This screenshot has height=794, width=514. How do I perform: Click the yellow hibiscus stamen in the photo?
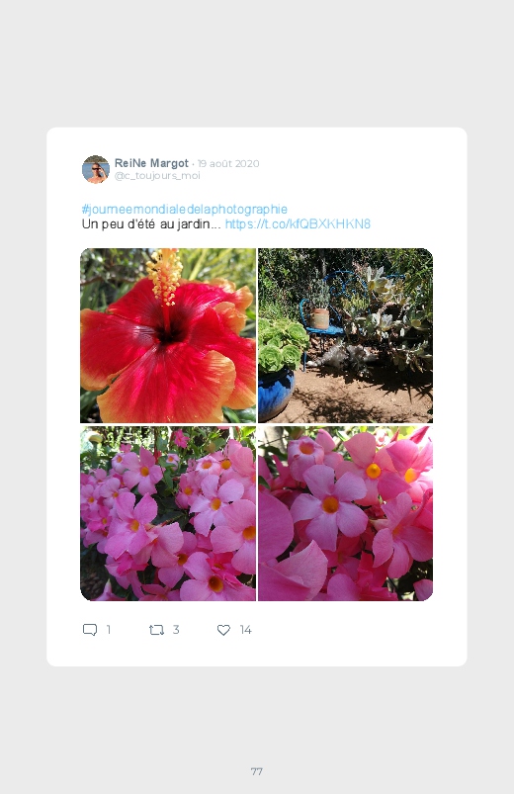[x=165, y=277]
